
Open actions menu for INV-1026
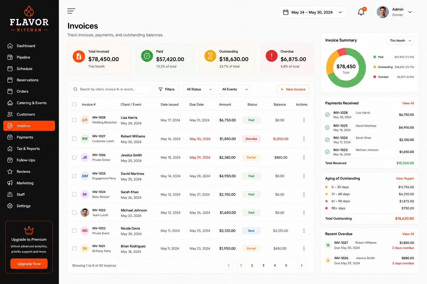(x=304, y=158)
